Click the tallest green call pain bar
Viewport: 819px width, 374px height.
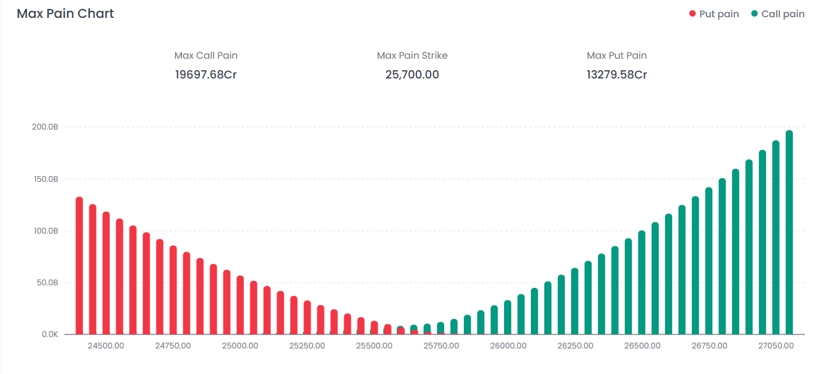pos(789,232)
